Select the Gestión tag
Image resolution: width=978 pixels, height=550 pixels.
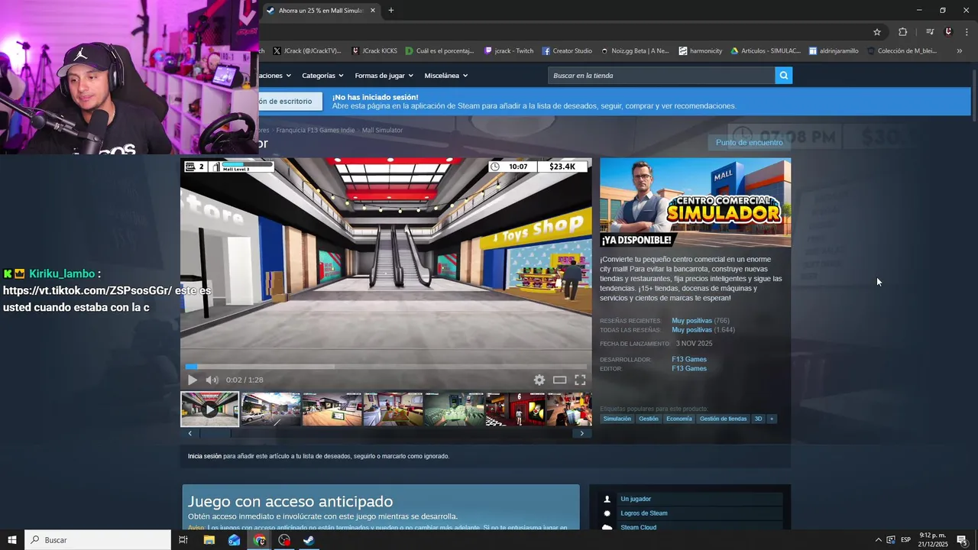coord(649,419)
